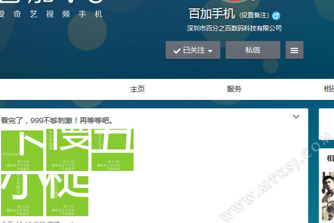This screenshot has height=223, width=334.
Task: Open green thumbnail, 等了2天
Action: pos(22,195)
